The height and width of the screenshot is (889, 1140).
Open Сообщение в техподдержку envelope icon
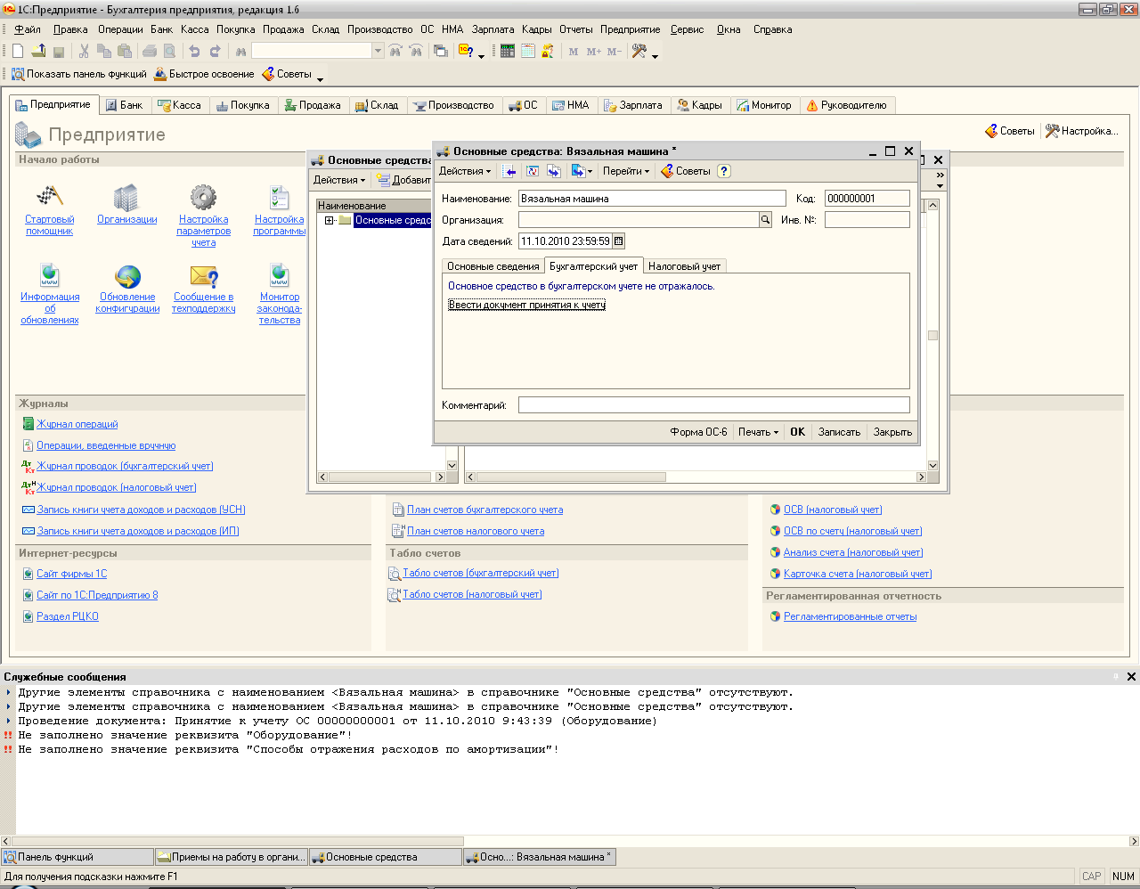[x=204, y=276]
